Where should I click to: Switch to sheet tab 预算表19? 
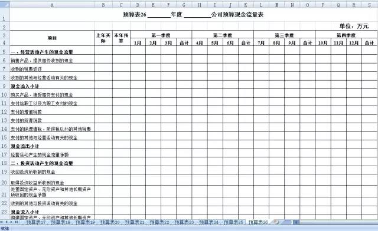85,222
